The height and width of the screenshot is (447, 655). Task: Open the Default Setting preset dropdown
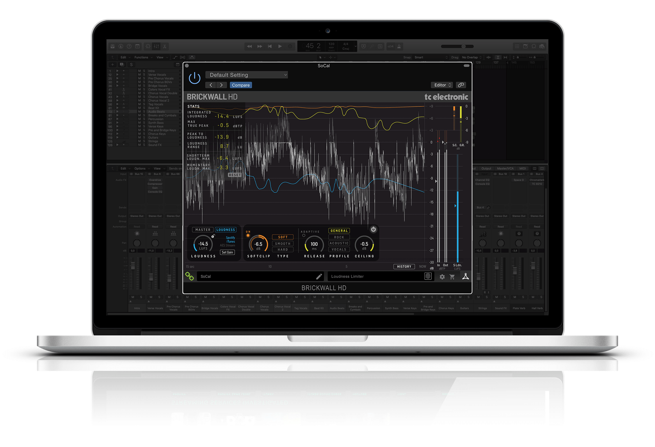246,75
